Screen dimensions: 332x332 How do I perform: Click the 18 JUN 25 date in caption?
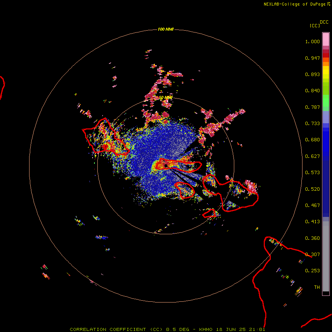231,329
